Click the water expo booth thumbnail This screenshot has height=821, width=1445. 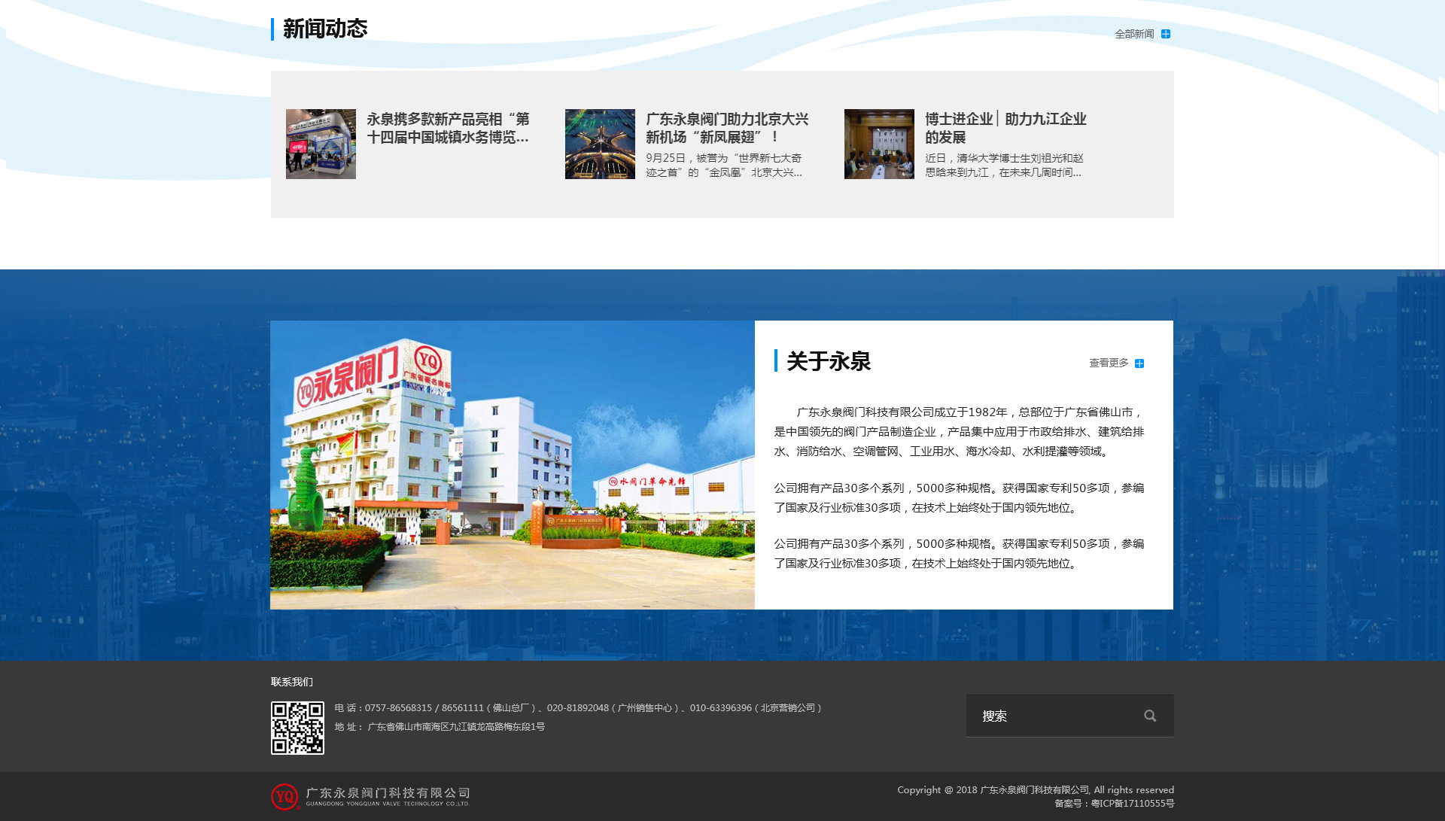tap(321, 144)
